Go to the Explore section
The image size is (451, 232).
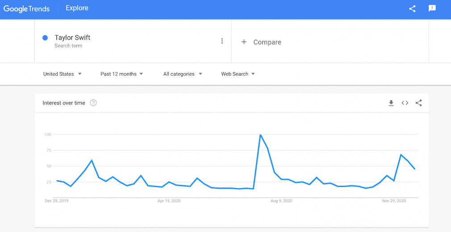click(x=77, y=8)
